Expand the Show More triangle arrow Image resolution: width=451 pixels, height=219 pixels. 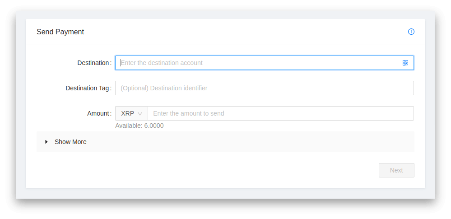46,142
